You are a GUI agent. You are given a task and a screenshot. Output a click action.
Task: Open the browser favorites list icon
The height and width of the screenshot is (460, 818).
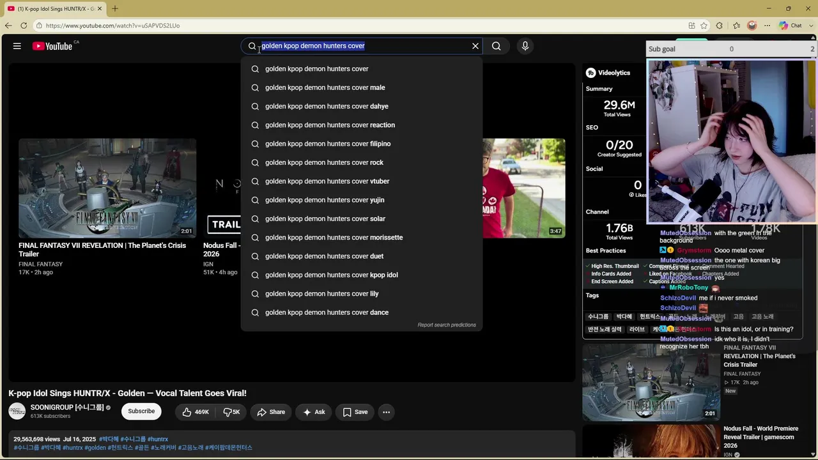coord(736,26)
